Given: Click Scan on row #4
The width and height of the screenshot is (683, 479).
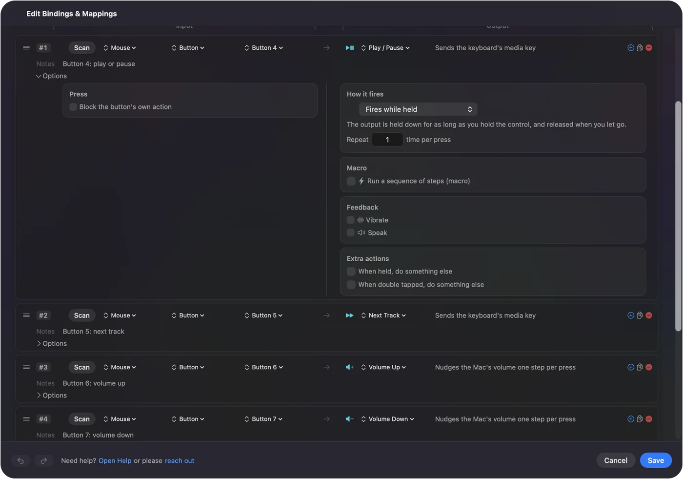Looking at the screenshot, I should 82,419.
